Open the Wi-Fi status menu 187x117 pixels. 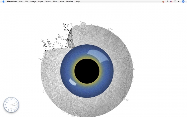click(x=175, y=2)
